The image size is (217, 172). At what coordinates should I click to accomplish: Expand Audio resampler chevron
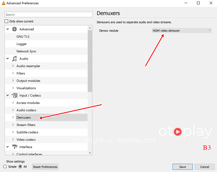coord(13,66)
